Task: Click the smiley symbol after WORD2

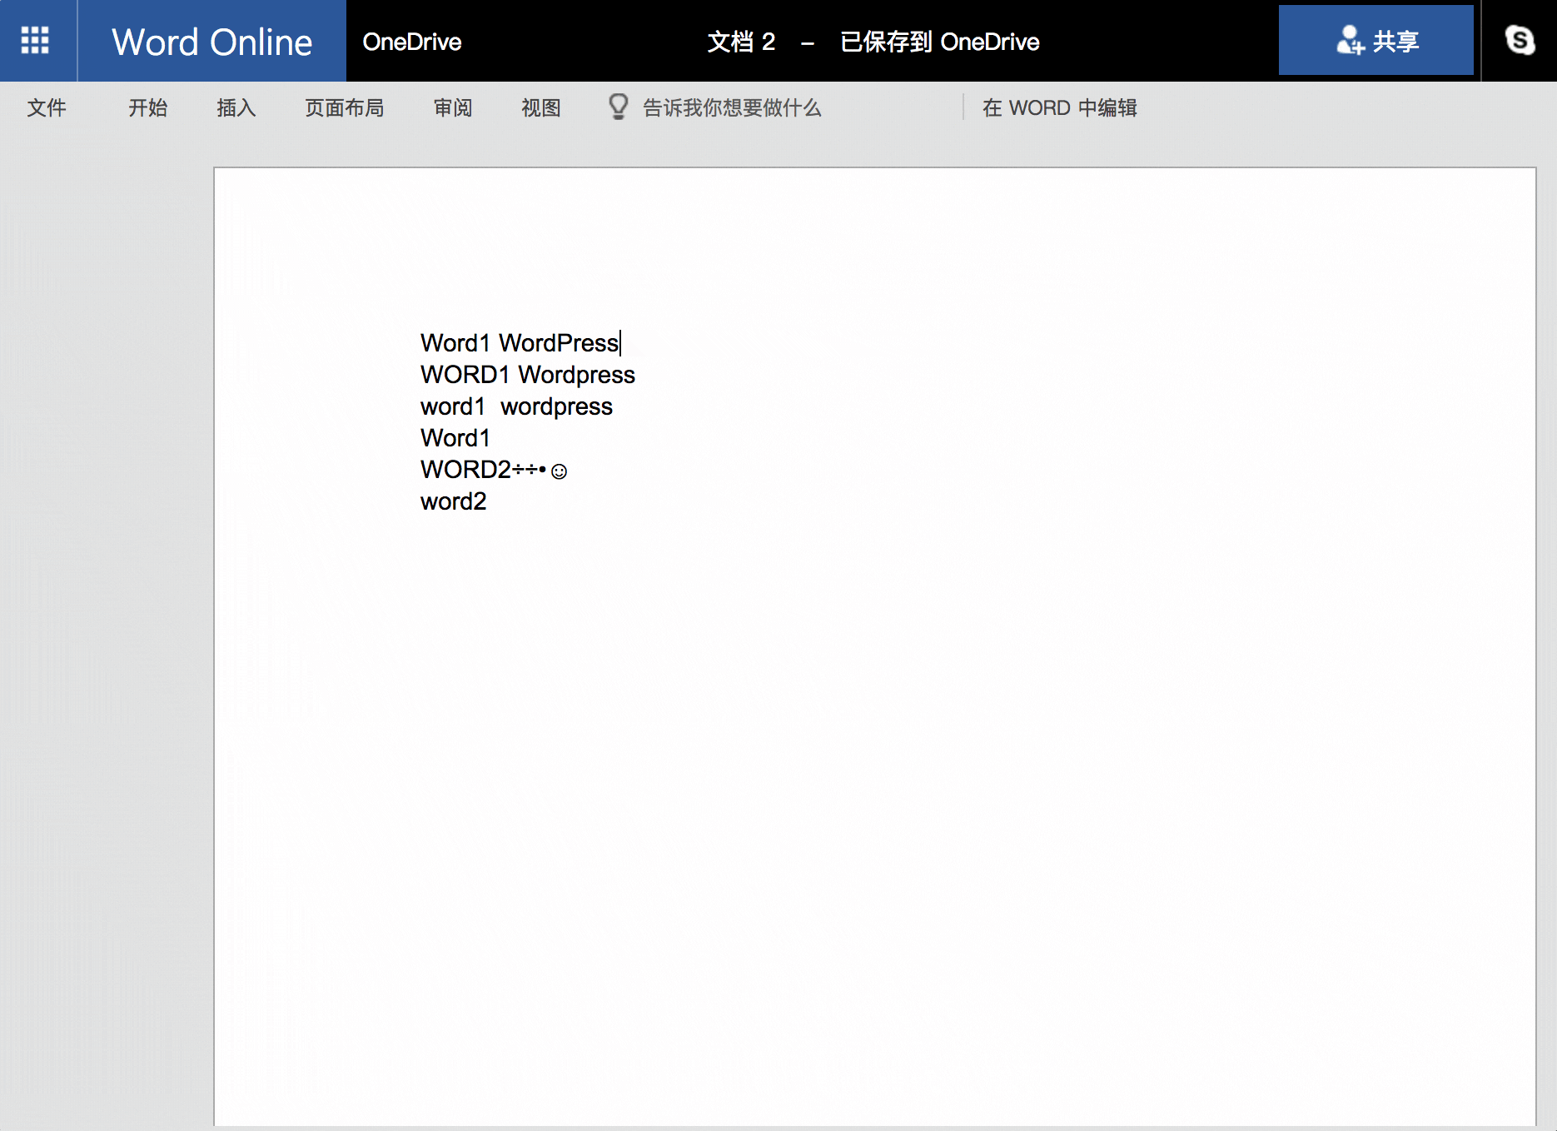Action: click(560, 471)
